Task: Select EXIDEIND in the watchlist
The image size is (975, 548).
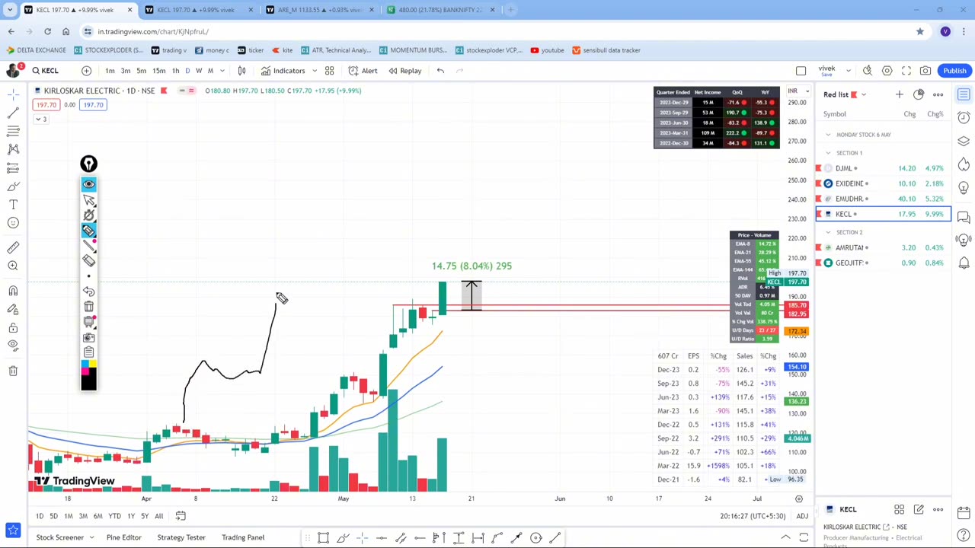Action: [884, 183]
